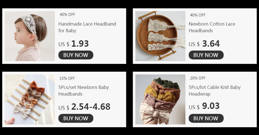The image size is (259, 135).
Task: Click Buy Now for Newborn Cotton Lace Headbands
Action: [206, 55]
